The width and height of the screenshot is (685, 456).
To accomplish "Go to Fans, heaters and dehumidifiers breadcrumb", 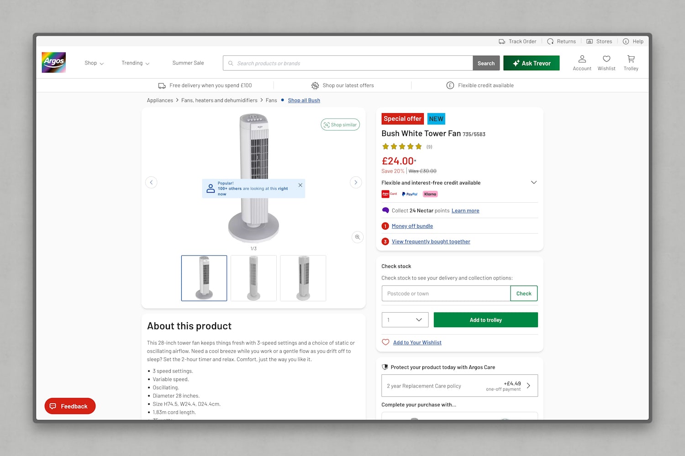I will [x=219, y=100].
